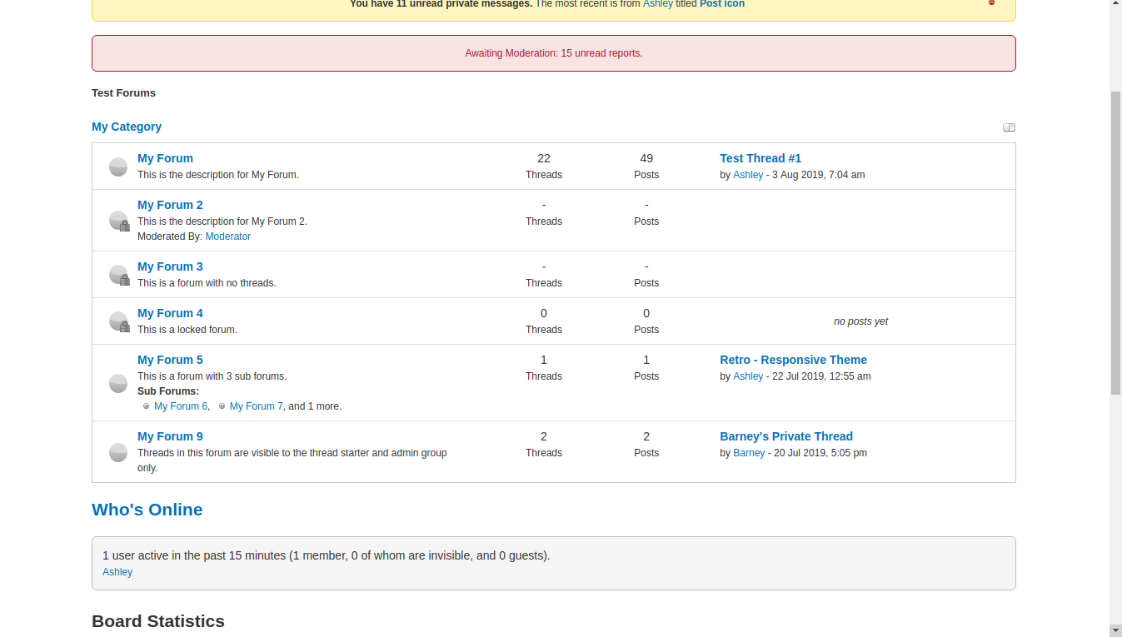This screenshot has width=1122, height=637.
Task: Collapse the My Category section
Action: 1009,127
